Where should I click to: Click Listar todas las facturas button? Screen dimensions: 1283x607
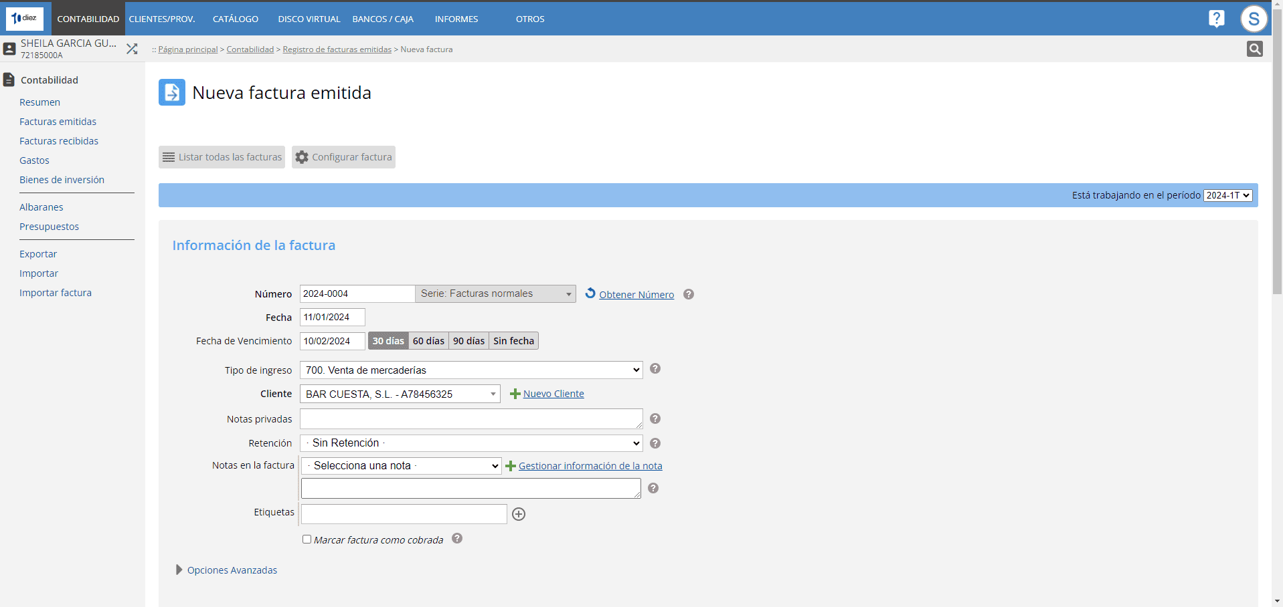pyautogui.click(x=222, y=157)
